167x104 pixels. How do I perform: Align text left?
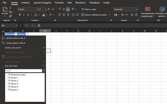[60, 15]
